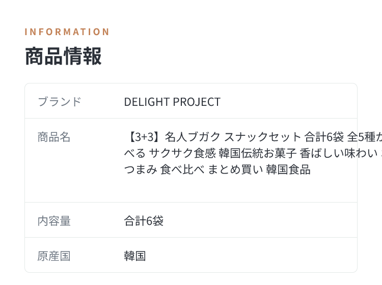Select the 内容量 row label
This screenshot has width=382, height=285.
click(54, 221)
